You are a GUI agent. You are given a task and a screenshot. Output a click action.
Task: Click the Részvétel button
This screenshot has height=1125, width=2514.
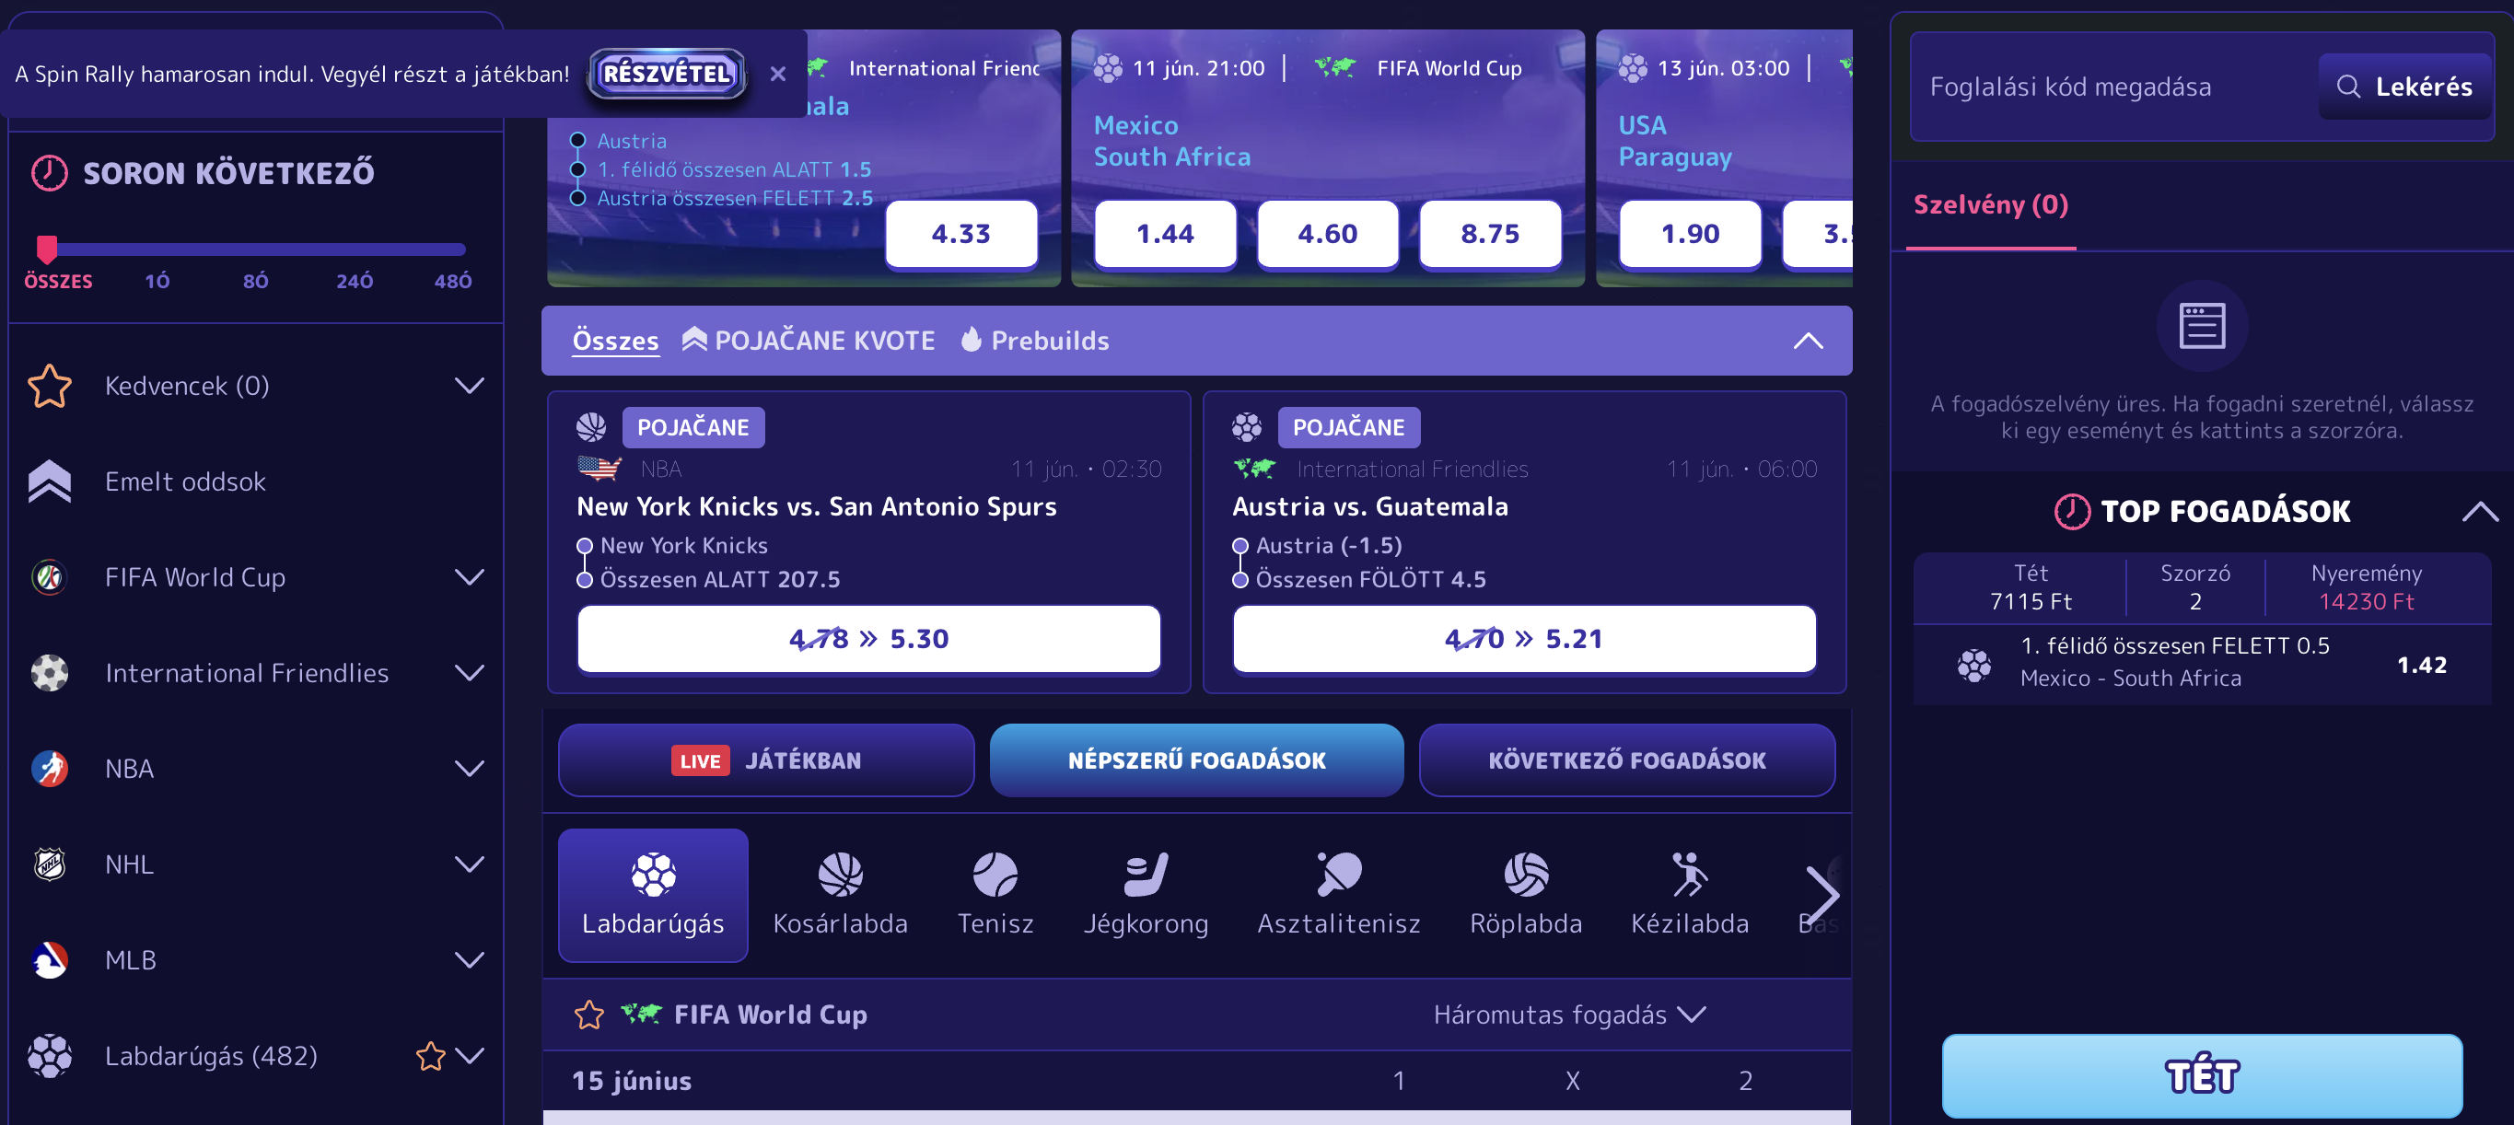[667, 73]
